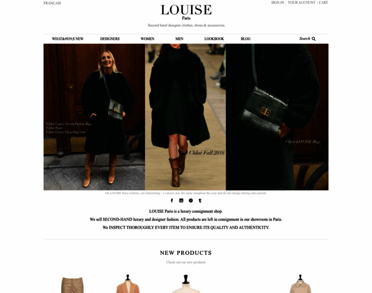
Task: Open the camel blazer product thumbnail
Action: pyautogui.click(x=128, y=284)
